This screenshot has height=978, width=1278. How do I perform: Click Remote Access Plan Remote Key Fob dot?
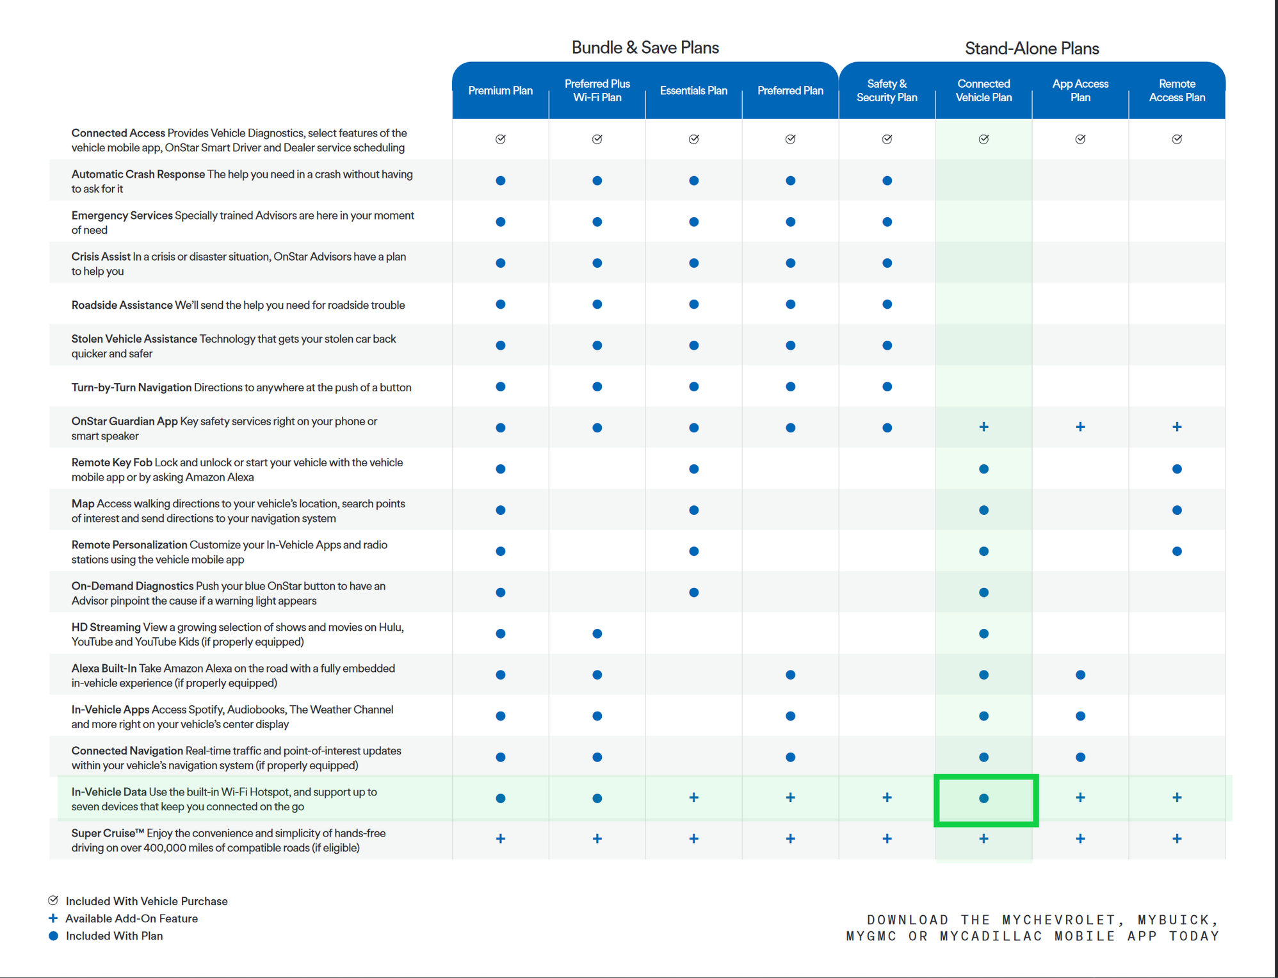click(x=1177, y=469)
